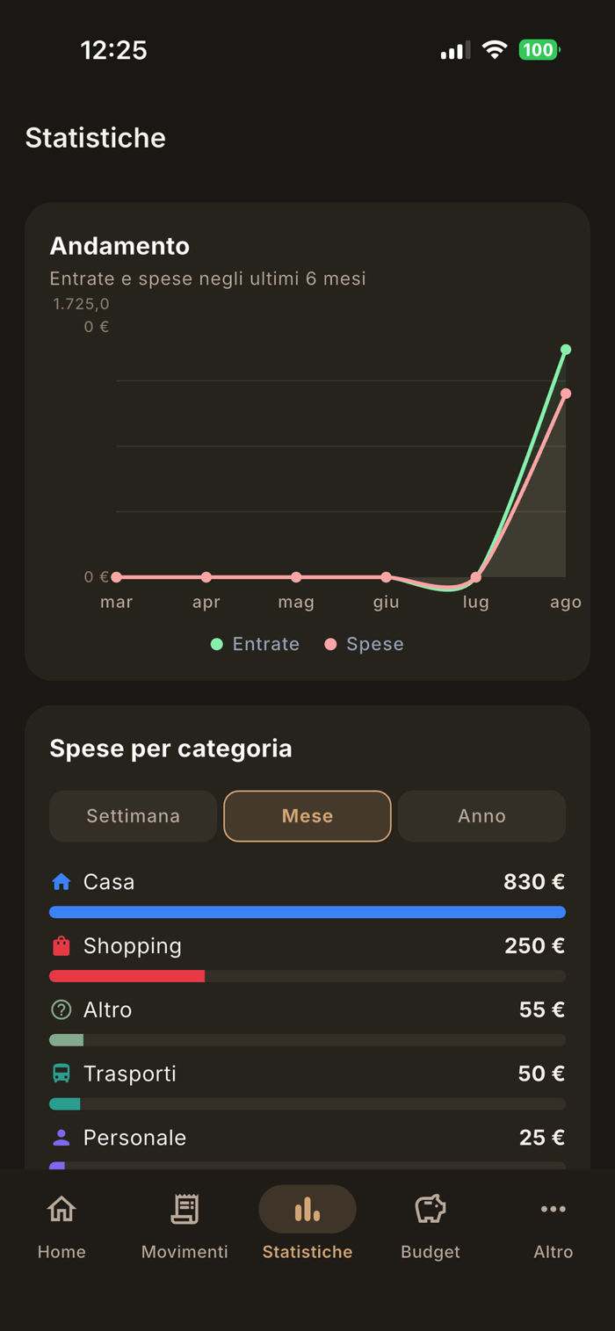Viewport: 615px width, 1331px height.
Task: Open the Shopping 250 € category row
Action: pos(307,958)
